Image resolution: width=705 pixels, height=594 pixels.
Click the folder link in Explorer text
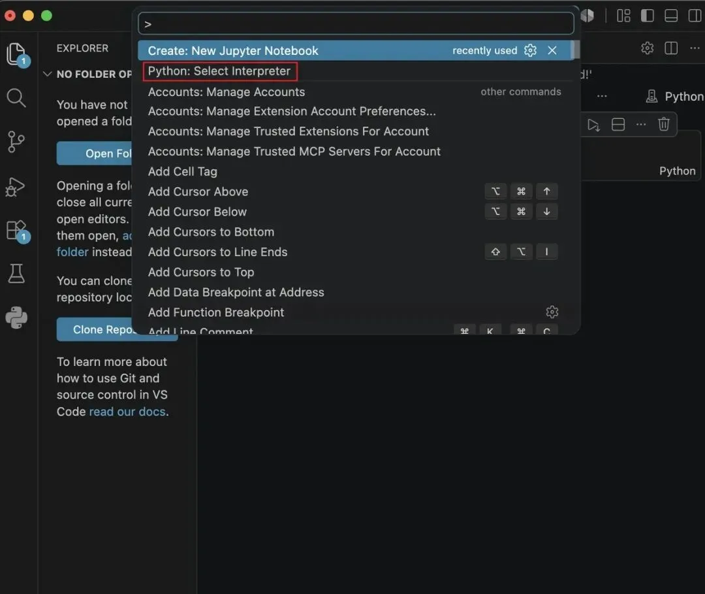click(72, 252)
